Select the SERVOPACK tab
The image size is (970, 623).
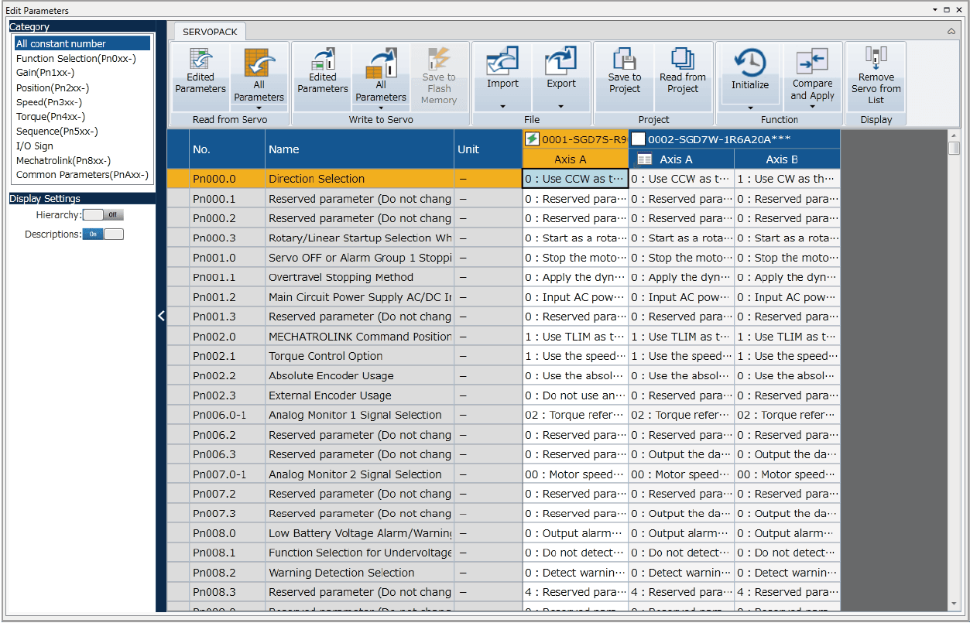click(210, 32)
